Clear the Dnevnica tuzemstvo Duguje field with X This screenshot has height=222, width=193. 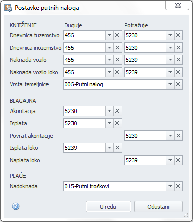(x=117, y=35)
